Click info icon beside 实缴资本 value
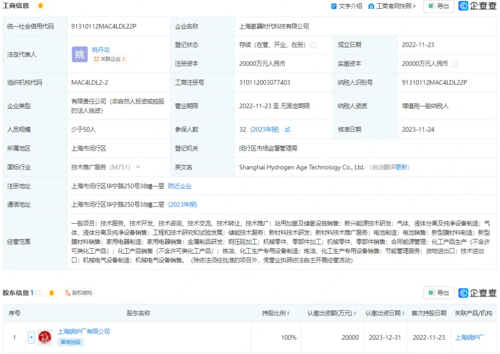 [455, 64]
